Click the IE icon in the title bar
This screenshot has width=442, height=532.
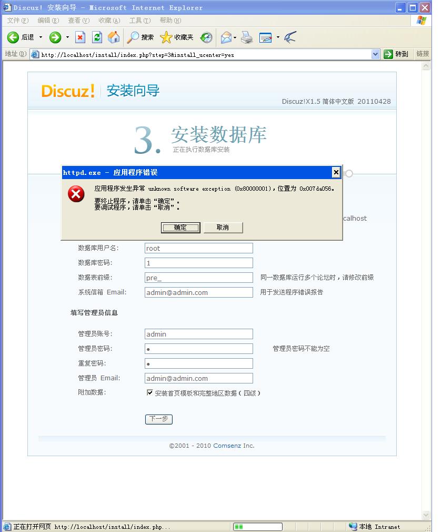coord(7,7)
